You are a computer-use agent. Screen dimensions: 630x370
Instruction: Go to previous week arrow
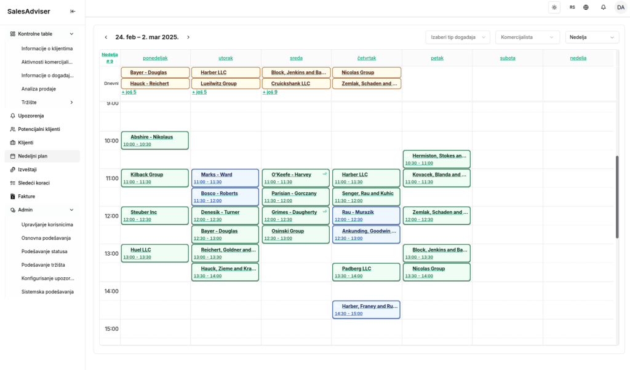[x=106, y=37]
